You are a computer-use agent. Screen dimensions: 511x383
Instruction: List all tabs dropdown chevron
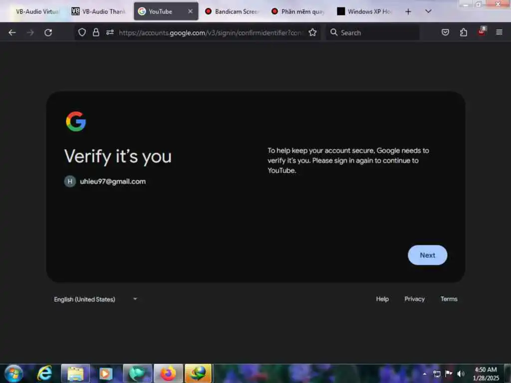click(x=428, y=11)
